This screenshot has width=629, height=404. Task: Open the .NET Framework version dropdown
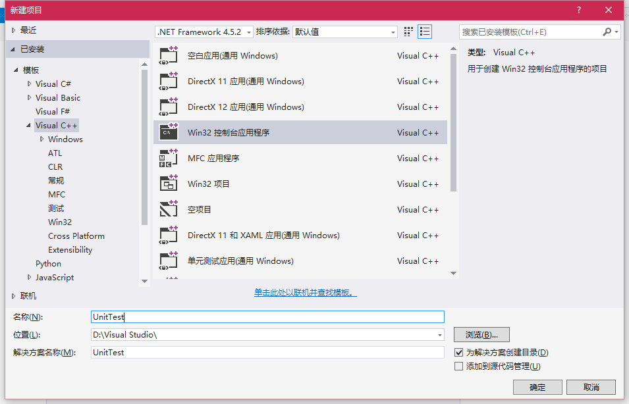(204, 32)
